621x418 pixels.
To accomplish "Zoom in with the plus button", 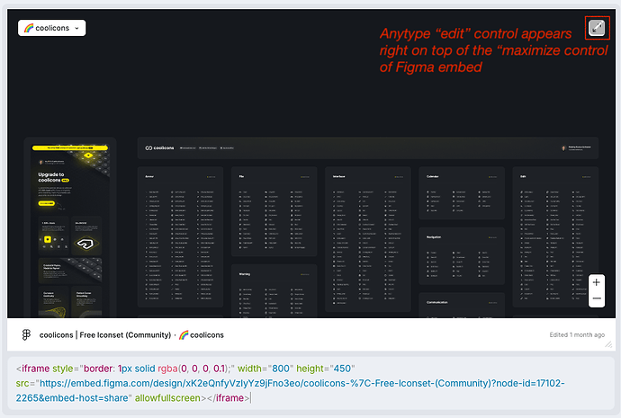I will (597, 282).
